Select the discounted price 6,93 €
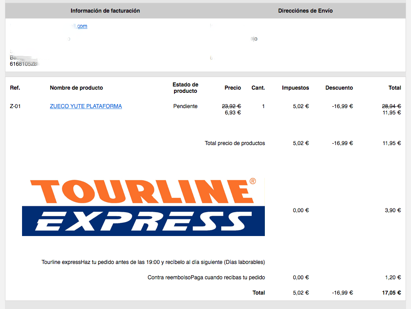Image resolution: width=411 pixels, height=309 pixels. pyautogui.click(x=233, y=112)
